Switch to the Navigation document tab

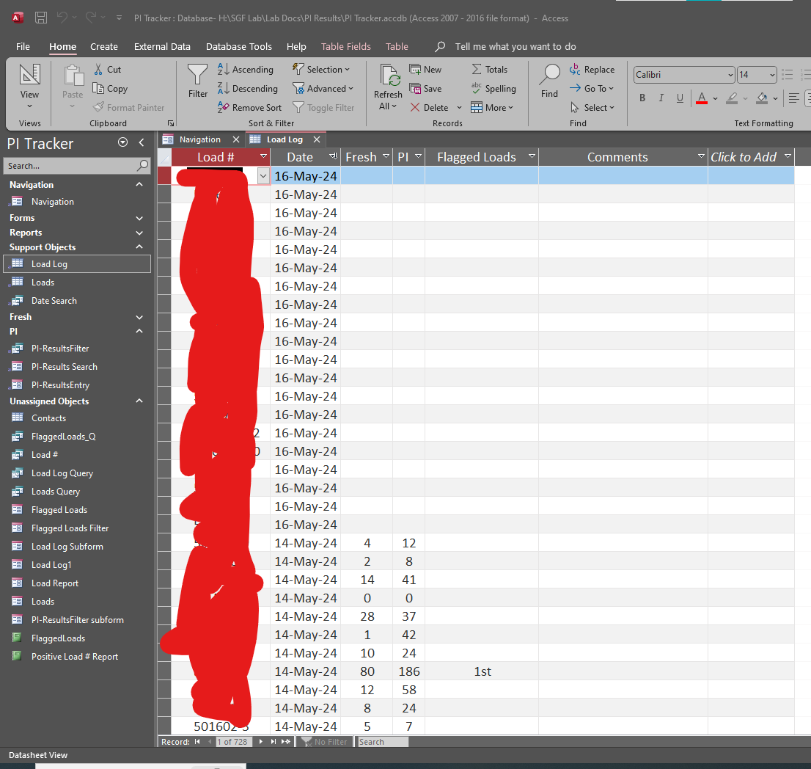[199, 139]
